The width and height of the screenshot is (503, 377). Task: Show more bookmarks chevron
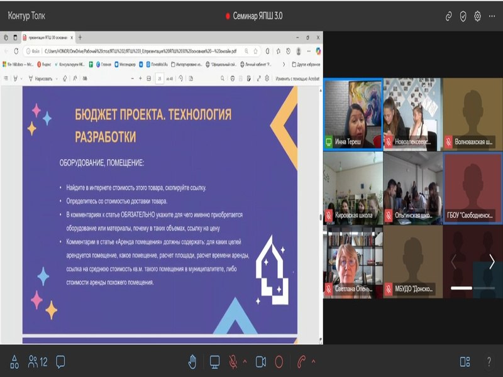point(284,65)
